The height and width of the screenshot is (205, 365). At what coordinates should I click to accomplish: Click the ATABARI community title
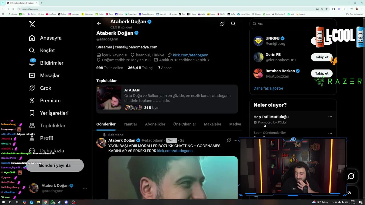point(132,90)
